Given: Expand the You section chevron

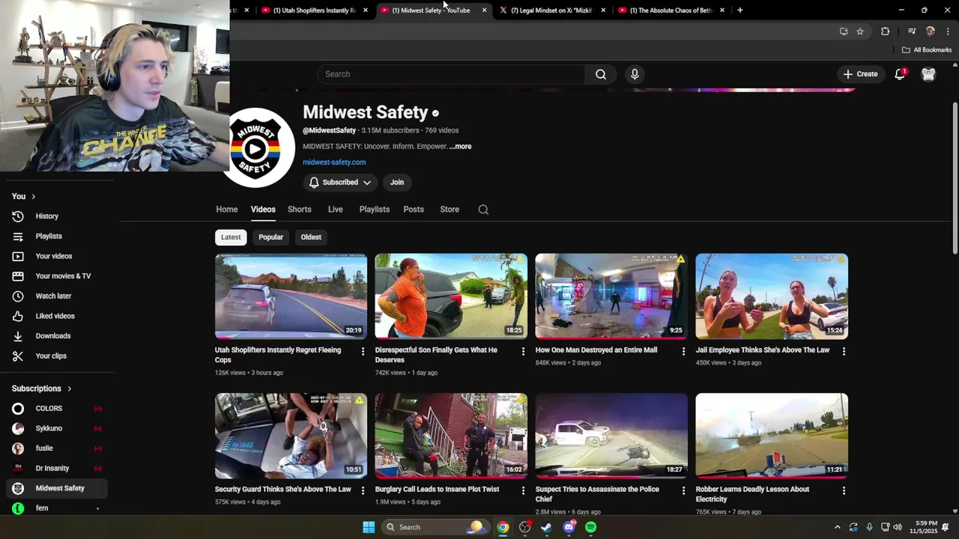Looking at the screenshot, I should pos(33,196).
